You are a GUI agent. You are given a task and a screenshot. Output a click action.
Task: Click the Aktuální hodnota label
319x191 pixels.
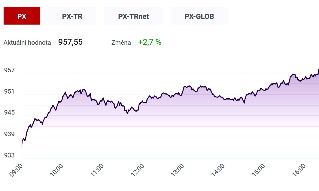(x=27, y=42)
